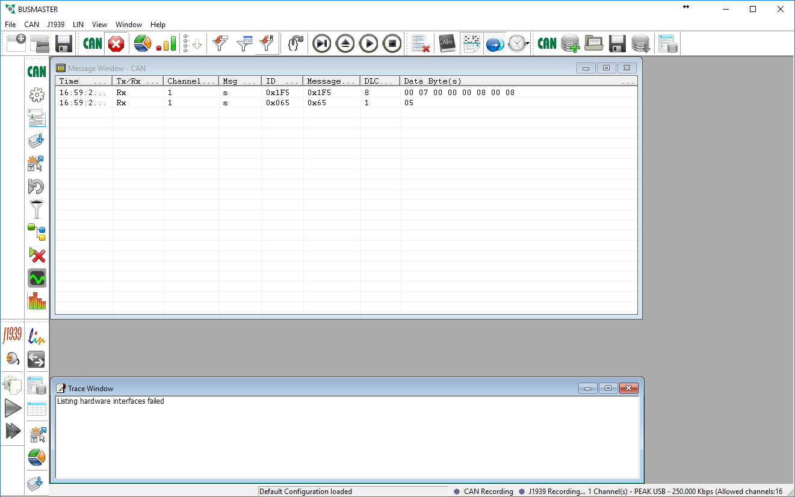
Task: Open bus statistics pie chart icon in top toolbar
Action: (143, 43)
